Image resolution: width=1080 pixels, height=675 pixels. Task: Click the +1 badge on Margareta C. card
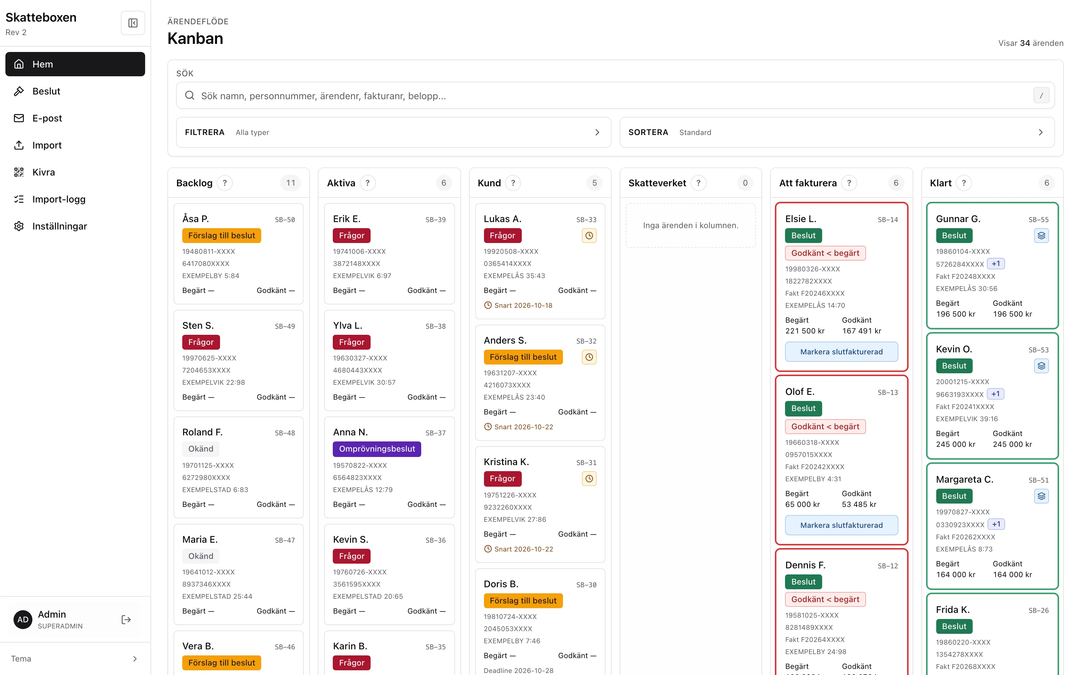[996, 524]
